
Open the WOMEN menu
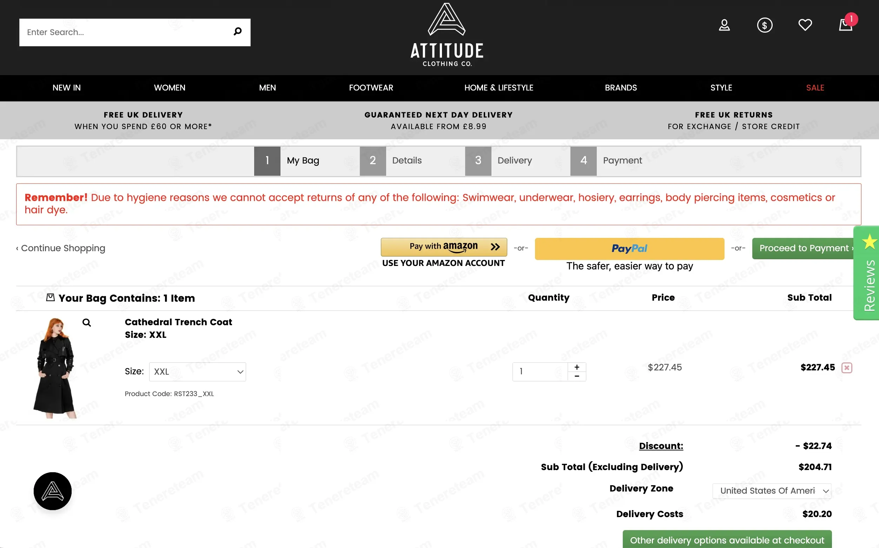click(170, 88)
